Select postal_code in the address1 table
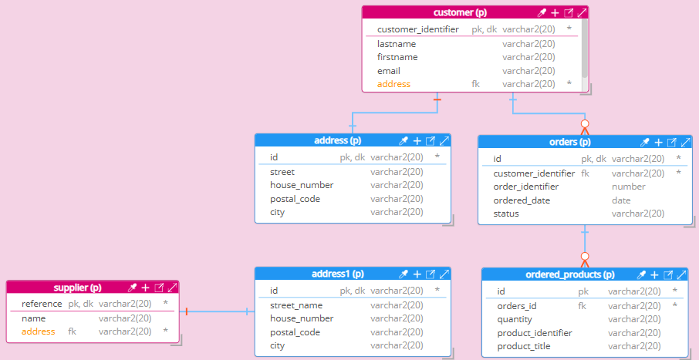Image resolution: width=699 pixels, height=360 pixels. (x=353, y=332)
